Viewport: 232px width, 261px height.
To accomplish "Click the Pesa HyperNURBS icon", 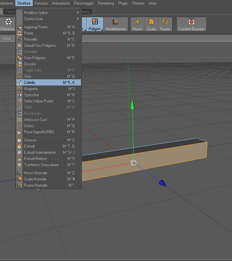I will tap(19, 132).
